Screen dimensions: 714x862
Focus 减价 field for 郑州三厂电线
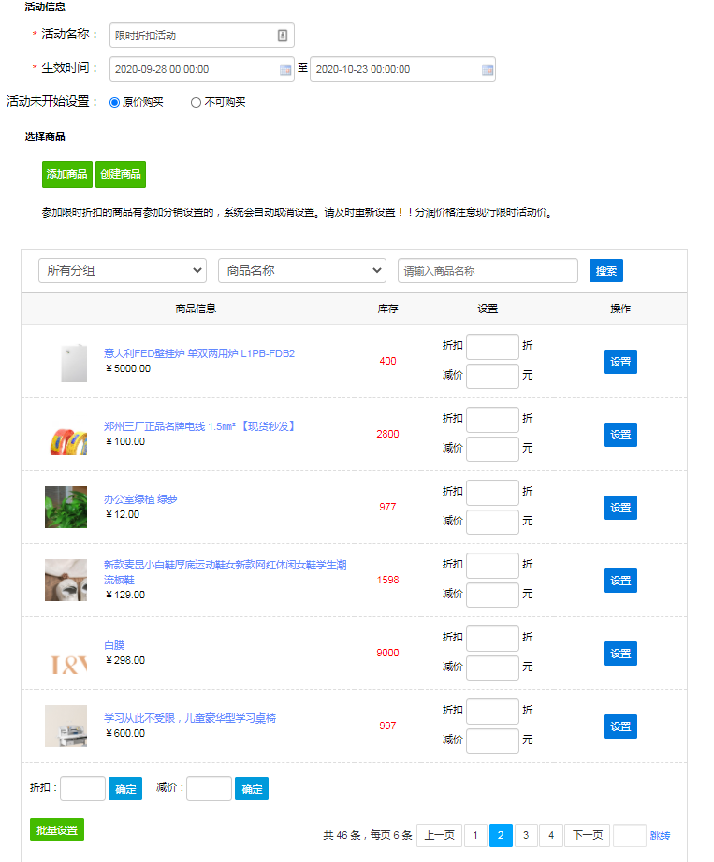tap(492, 449)
